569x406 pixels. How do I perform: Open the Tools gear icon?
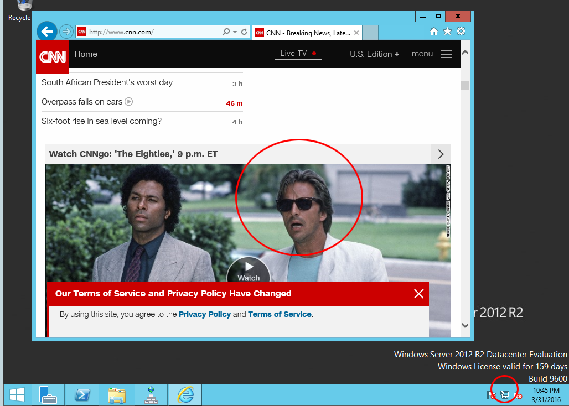pyautogui.click(x=461, y=31)
